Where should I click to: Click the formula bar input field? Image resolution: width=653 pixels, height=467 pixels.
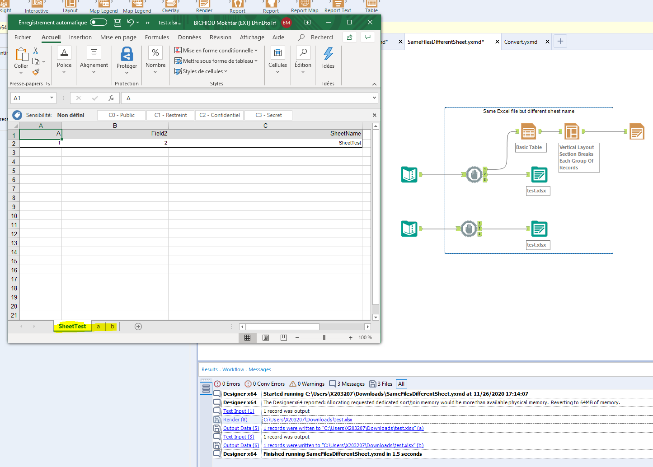(x=249, y=98)
